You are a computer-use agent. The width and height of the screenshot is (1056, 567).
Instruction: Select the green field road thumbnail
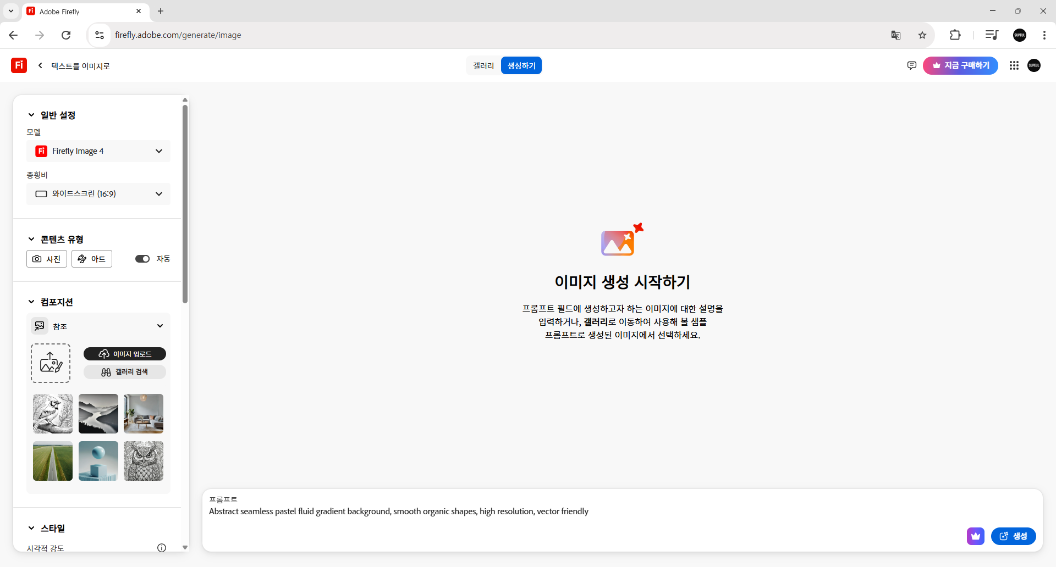pos(53,461)
